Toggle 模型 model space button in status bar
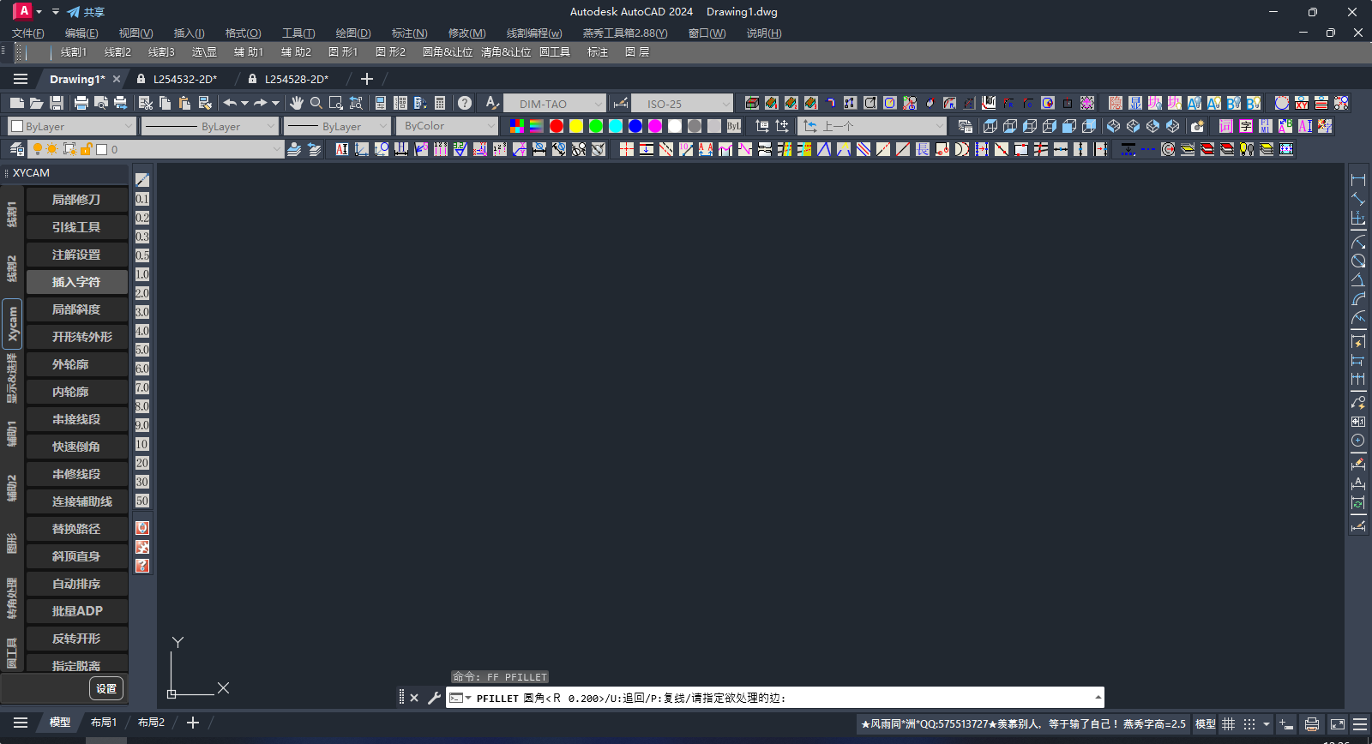The height and width of the screenshot is (744, 1372). tap(1206, 724)
